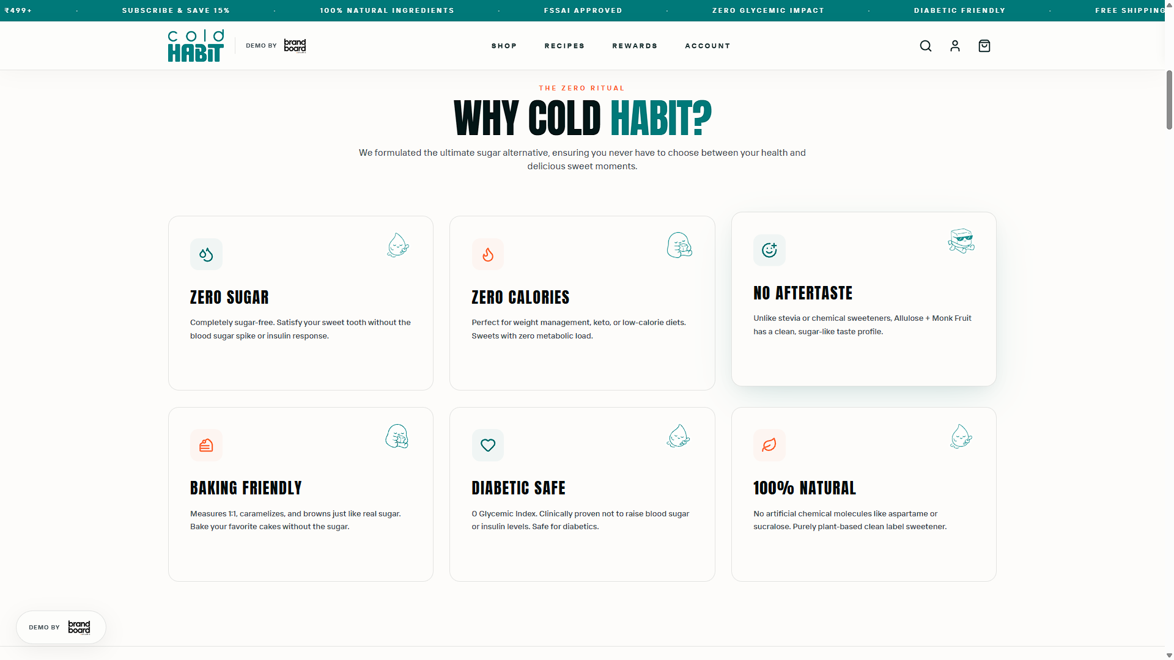Click the 'Measures 1:1, caramelizes' description

pyautogui.click(x=295, y=520)
